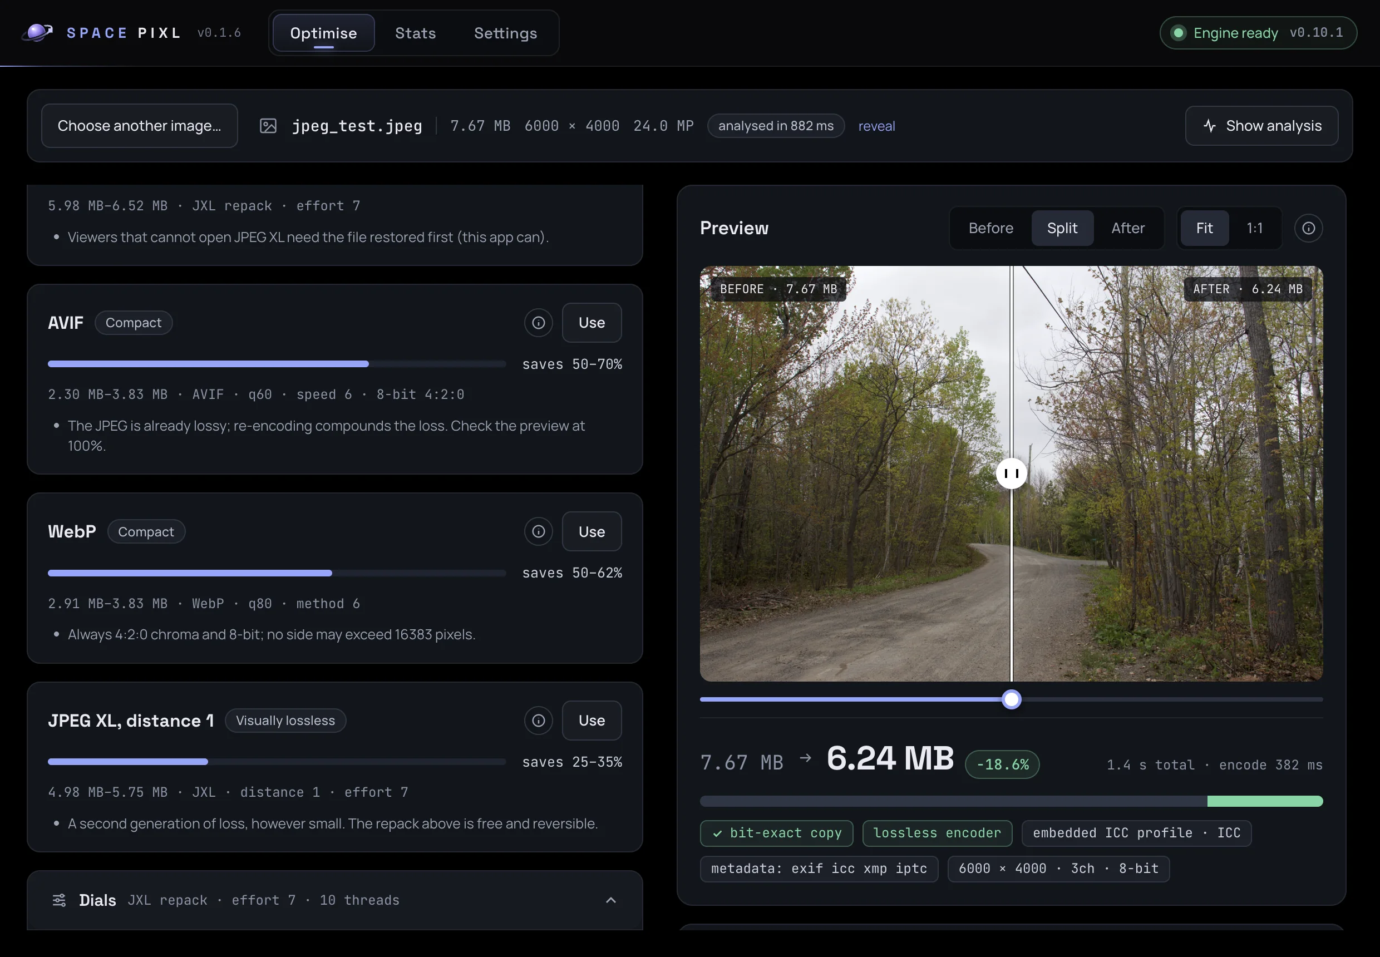Click the green Engine ready status dot
Image resolution: width=1380 pixels, height=957 pixels.
tap(1178, 32)
